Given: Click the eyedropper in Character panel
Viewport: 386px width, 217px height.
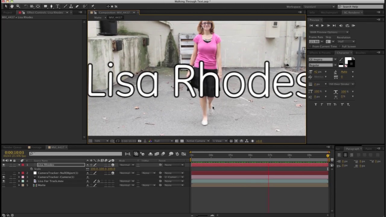Looking at the screenshot, I should point(341,60).
